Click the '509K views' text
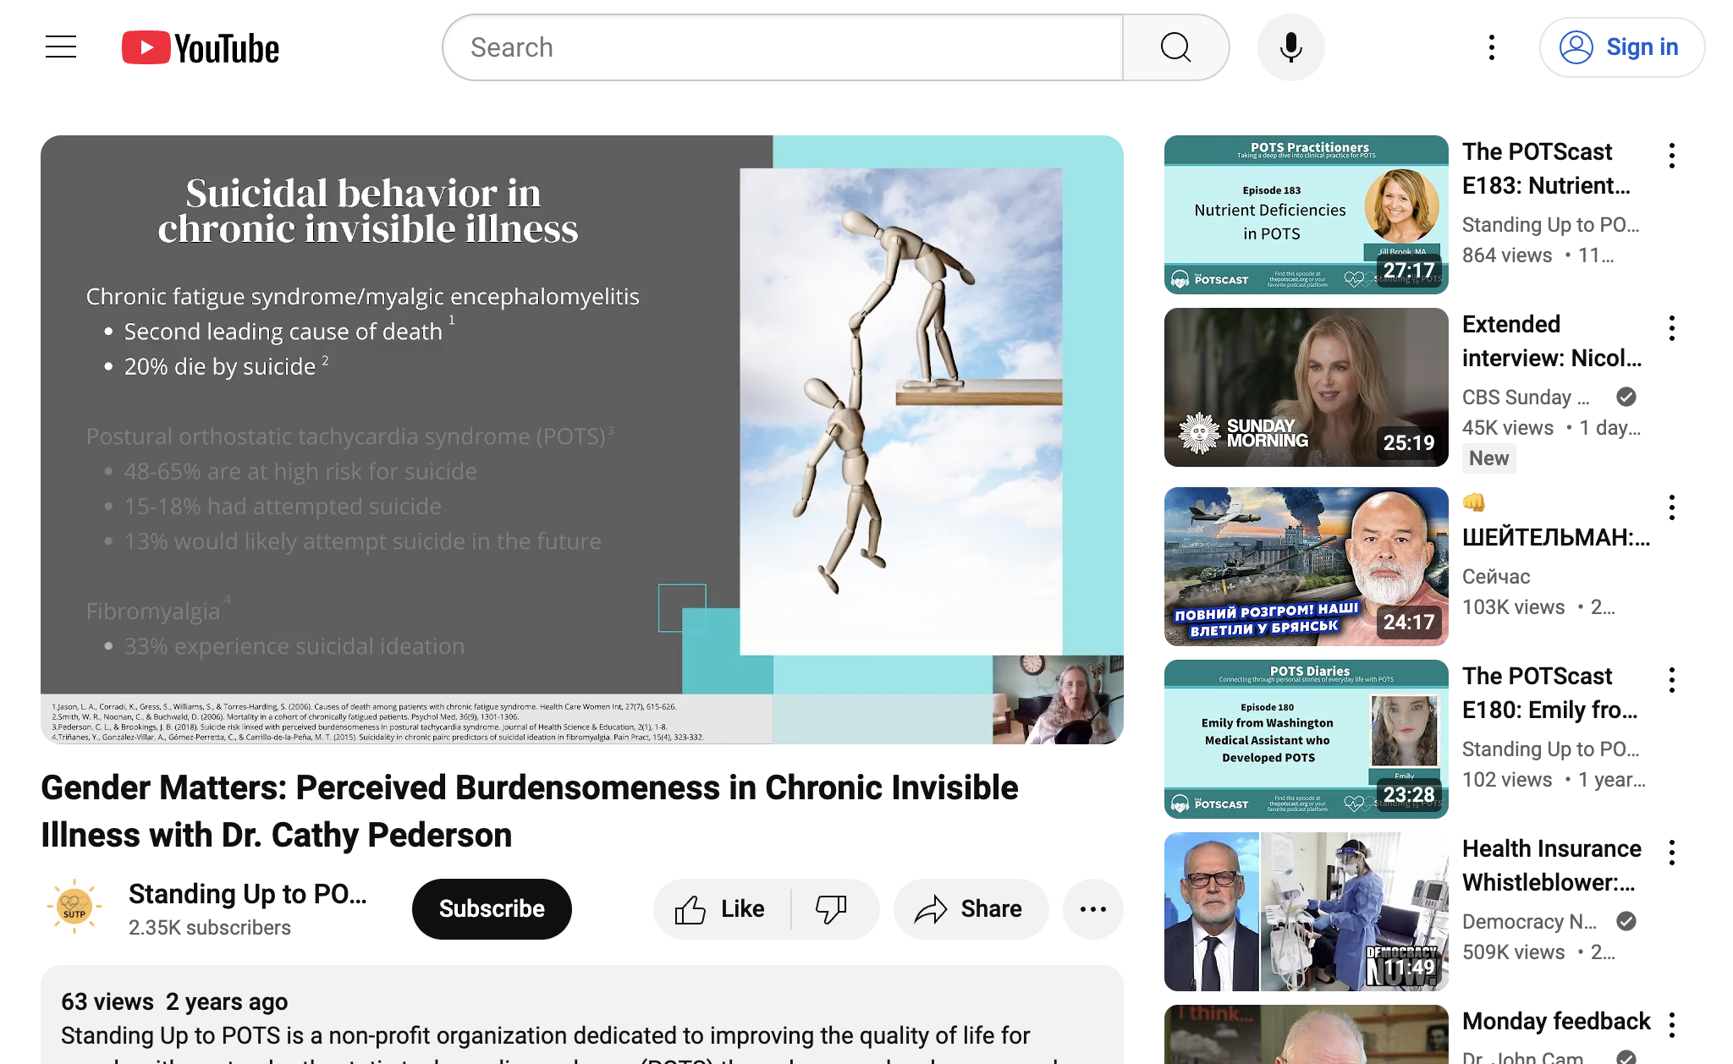 click(x=1513, y=952)
